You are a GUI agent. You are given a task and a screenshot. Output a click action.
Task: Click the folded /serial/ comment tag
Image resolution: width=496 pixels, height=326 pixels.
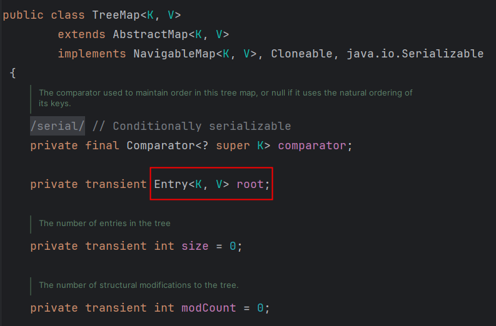pyautogui.click(x=58, y=126)
